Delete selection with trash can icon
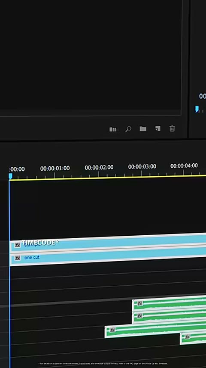 pos(172,128)
